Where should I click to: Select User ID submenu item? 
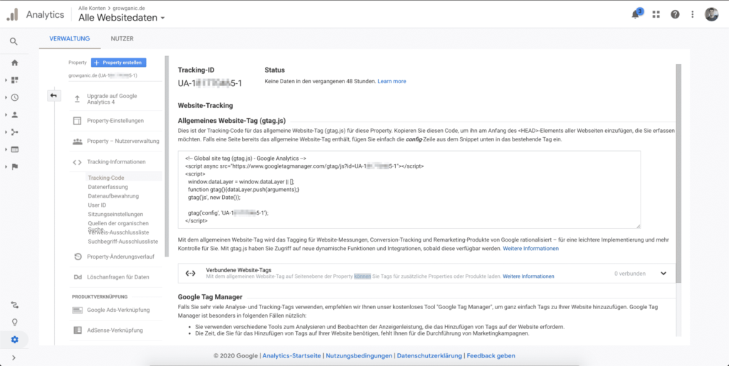click(97, 205)
